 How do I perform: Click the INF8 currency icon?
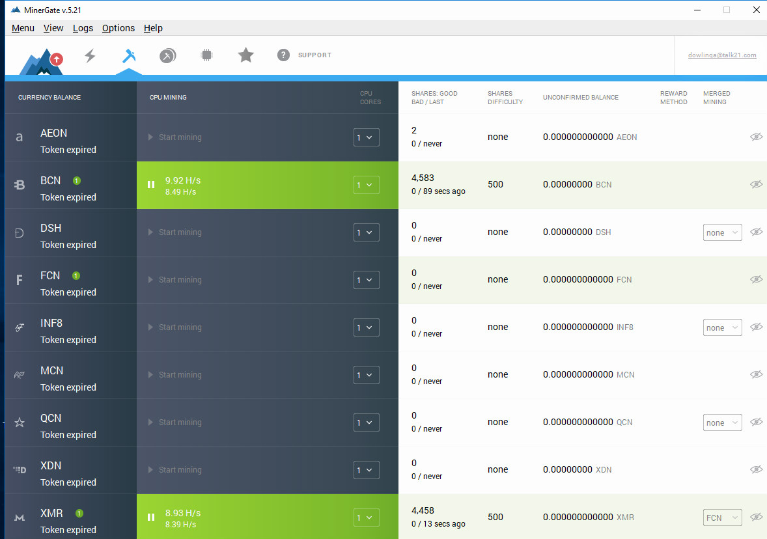(x=19, y=327)
